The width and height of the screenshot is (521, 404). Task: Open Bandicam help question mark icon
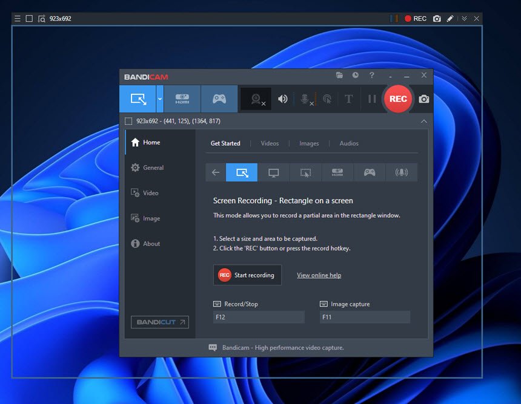click(x=371, y=75)
